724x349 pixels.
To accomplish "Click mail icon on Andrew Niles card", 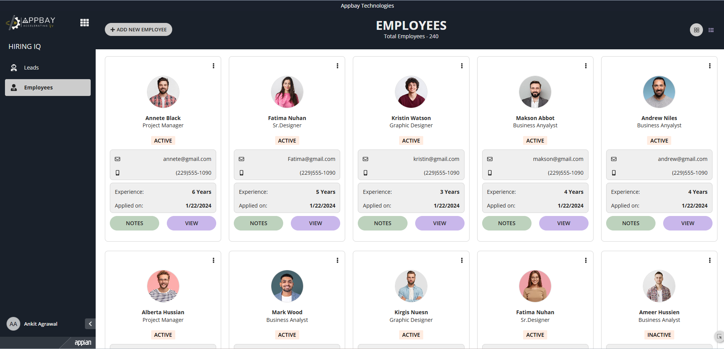I will pos(614,159).
